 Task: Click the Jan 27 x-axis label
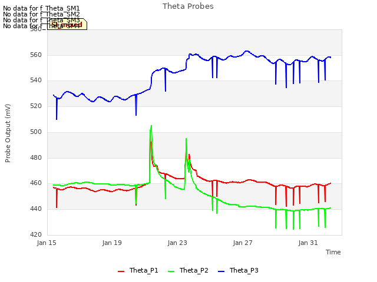(243, 243)
